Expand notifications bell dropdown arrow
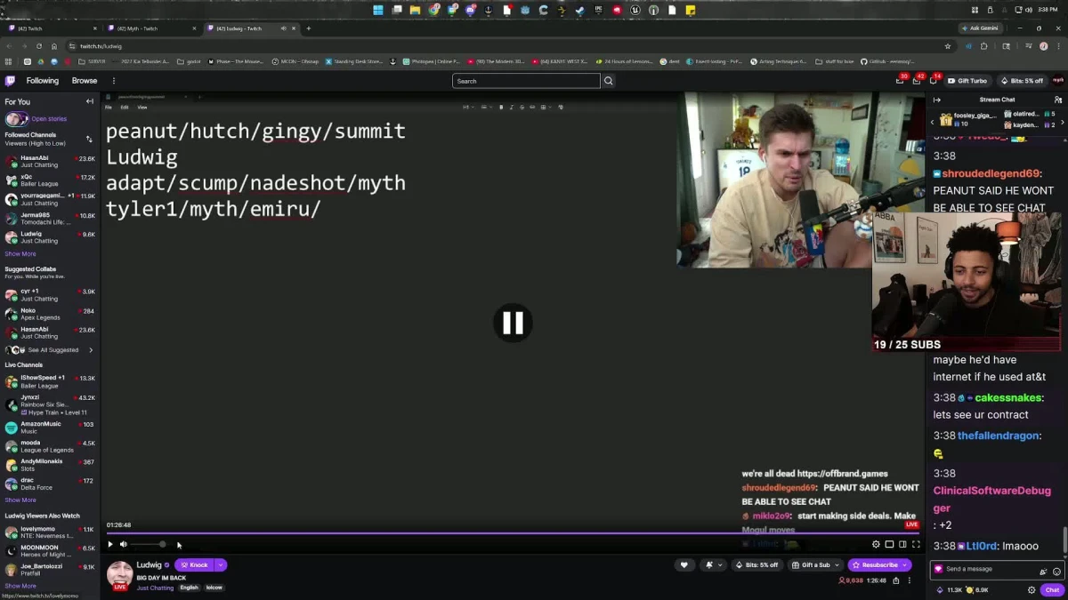Screen dimensions: 1068x600 coord(719,564)
